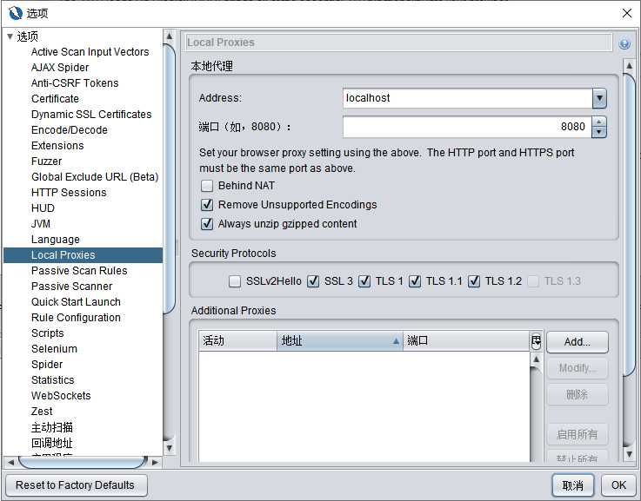
Task: Open the Certificate options
Action: point(55,99)
